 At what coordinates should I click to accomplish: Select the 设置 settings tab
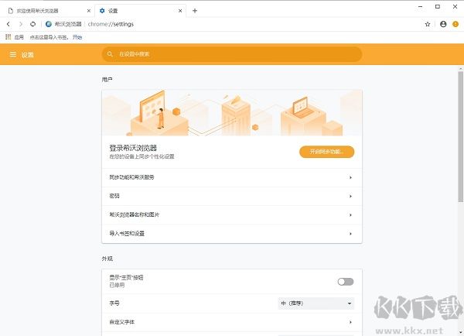(140, 11)
